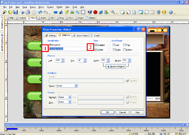Click the Open project folder icon
The image size is (189, 135).
(x=10, y=12)
